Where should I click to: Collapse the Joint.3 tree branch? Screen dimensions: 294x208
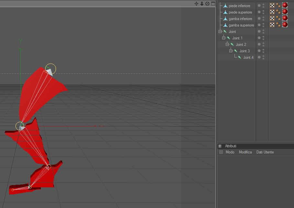tap(231, 51)
